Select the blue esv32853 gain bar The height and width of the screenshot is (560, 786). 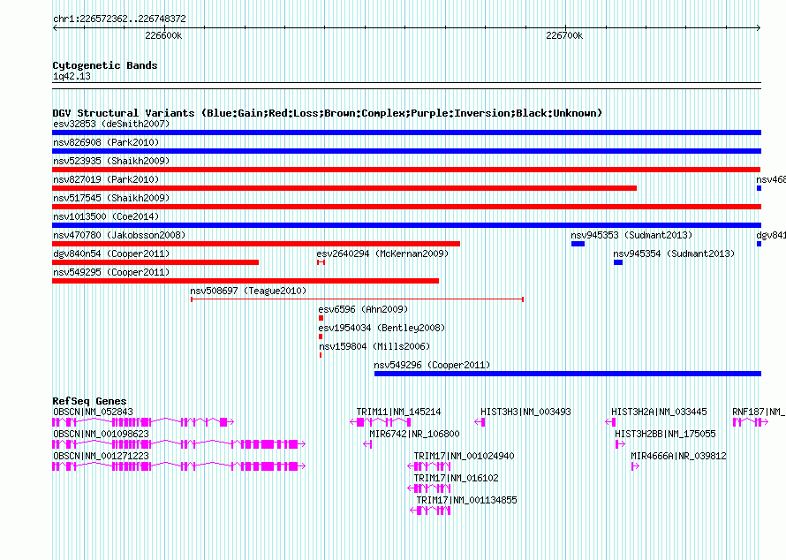pyautogui.click(x=406, y=132)
